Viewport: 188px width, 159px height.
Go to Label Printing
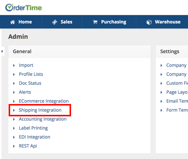(33, 128)
